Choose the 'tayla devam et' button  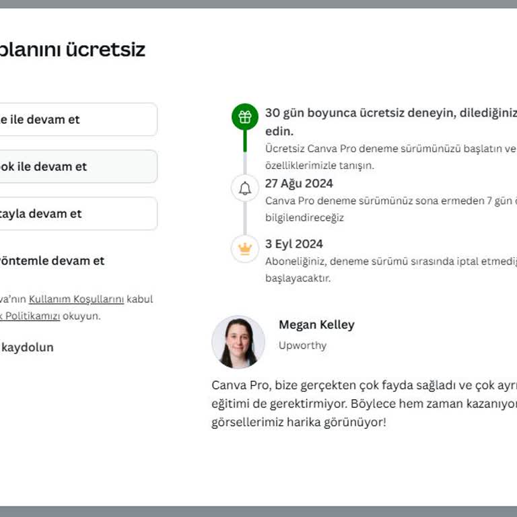[x=79, y=213]
